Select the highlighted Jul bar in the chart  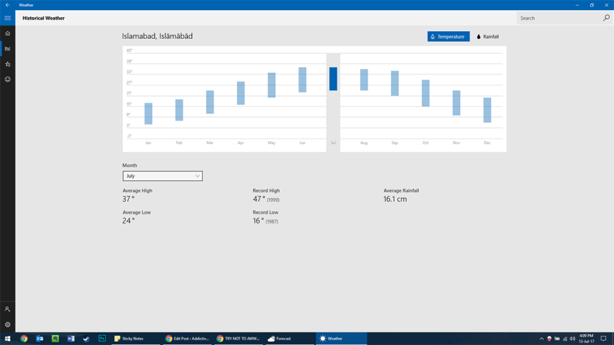click(332, 78)
